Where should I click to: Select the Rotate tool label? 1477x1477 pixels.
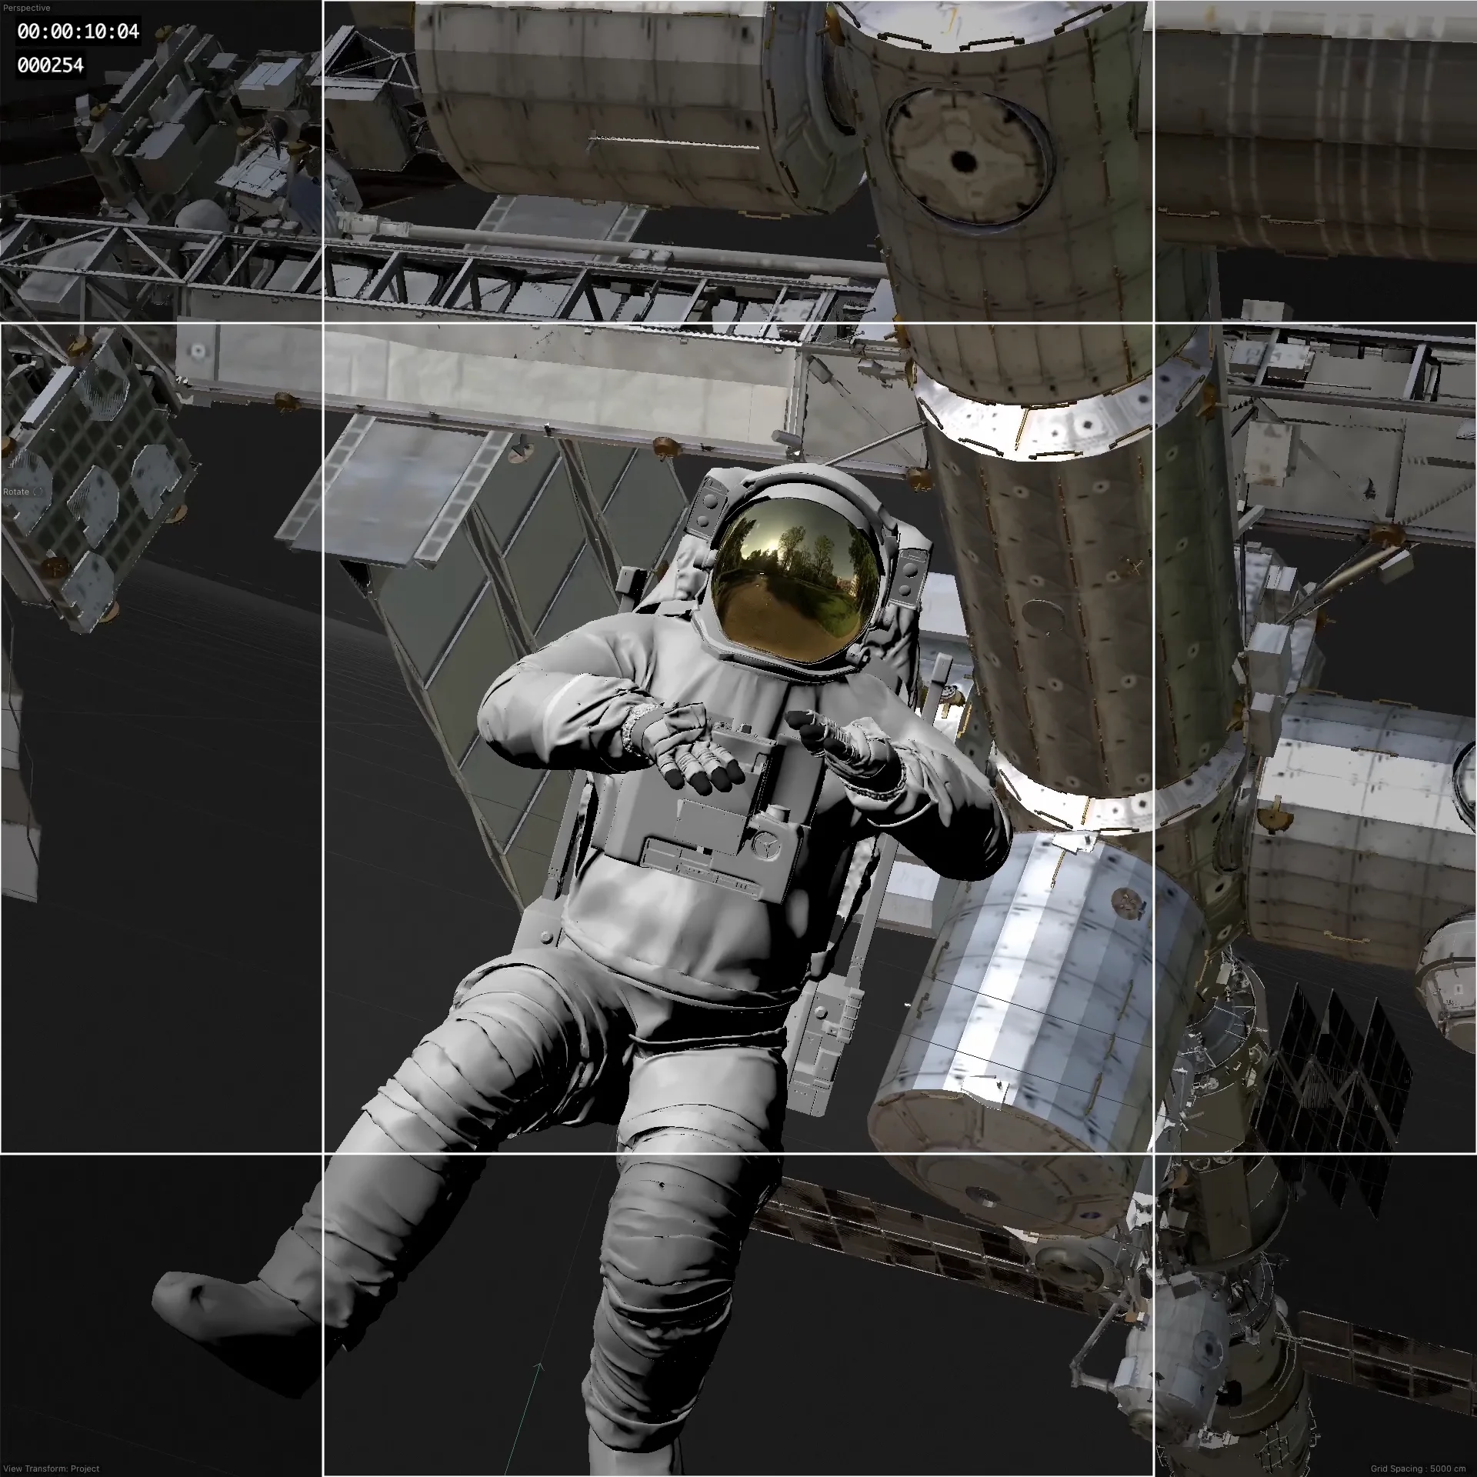(15, 491)
